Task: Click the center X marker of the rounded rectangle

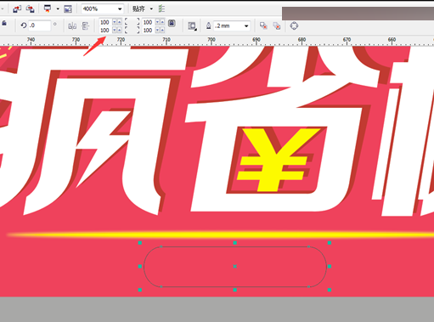Action: click(x=234, y=266)
